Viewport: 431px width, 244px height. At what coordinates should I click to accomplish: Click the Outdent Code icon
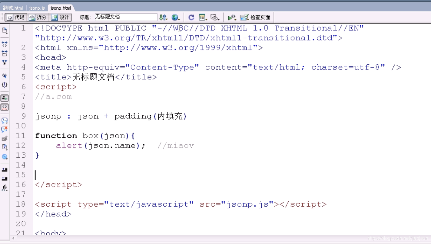pyautogui.click(x=5, y=179)
